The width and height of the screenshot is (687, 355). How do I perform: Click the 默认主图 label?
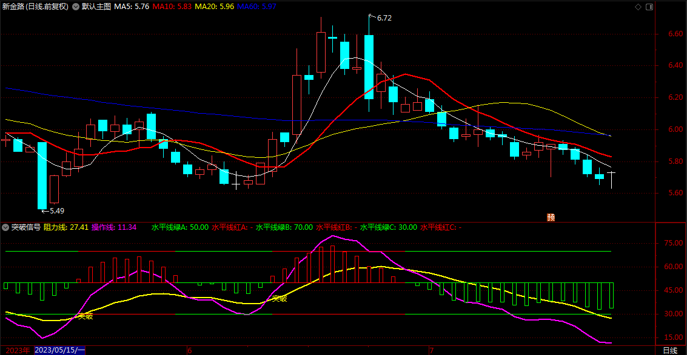[96, 7]
